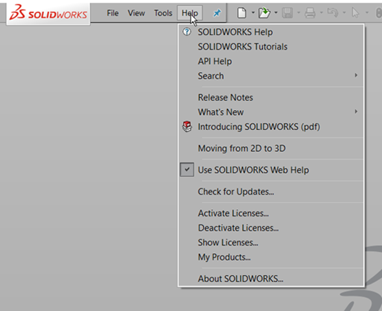Close the Help menu header
This screenshot has width=382, height=311.
pos(190,13)
